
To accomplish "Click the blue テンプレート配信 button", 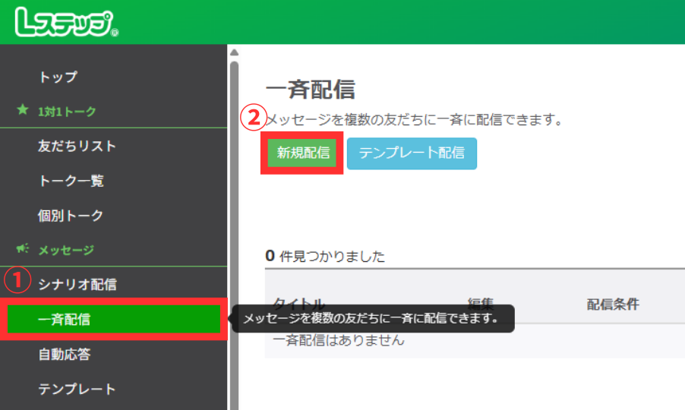I will tap(412, 153).
